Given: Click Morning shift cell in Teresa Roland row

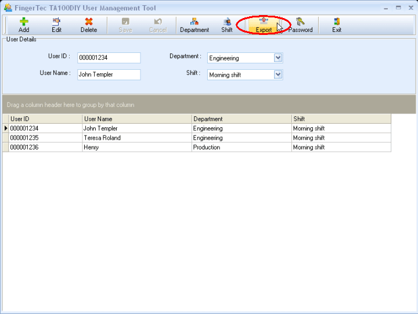Looking at the screenshot, I should [341, 138].
